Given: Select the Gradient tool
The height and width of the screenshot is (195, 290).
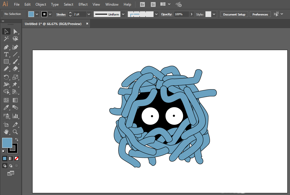Looking at the screenshot, I should tap(15, 100).
